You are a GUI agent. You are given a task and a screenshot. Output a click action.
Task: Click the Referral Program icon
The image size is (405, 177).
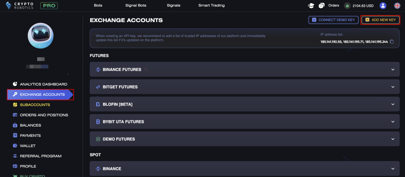coord(15,156)
